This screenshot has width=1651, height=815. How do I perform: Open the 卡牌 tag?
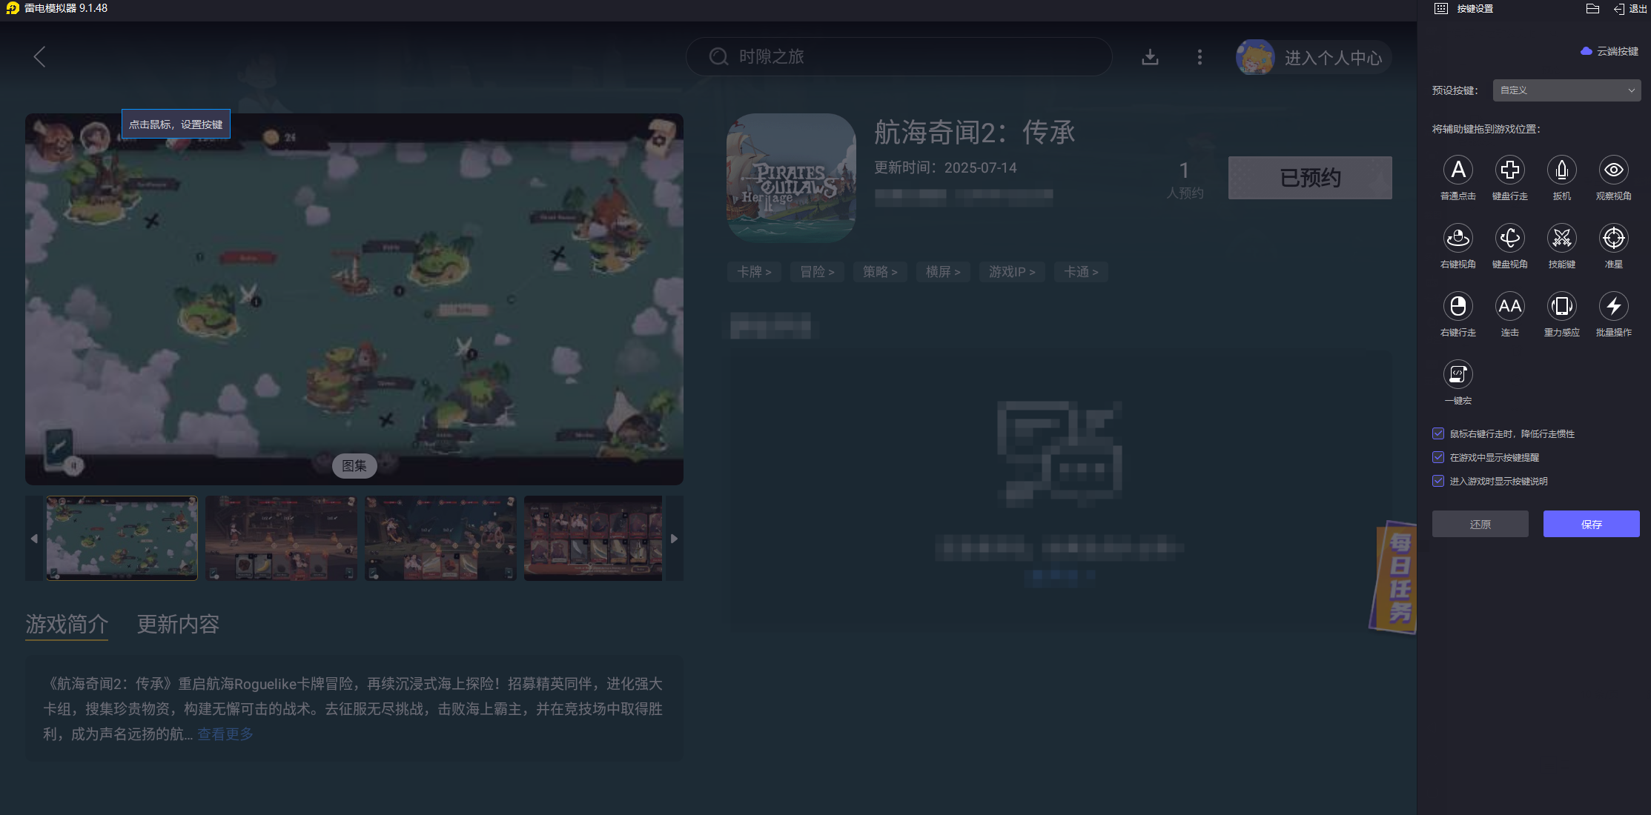pyautogui.click(x=754, y=272)
